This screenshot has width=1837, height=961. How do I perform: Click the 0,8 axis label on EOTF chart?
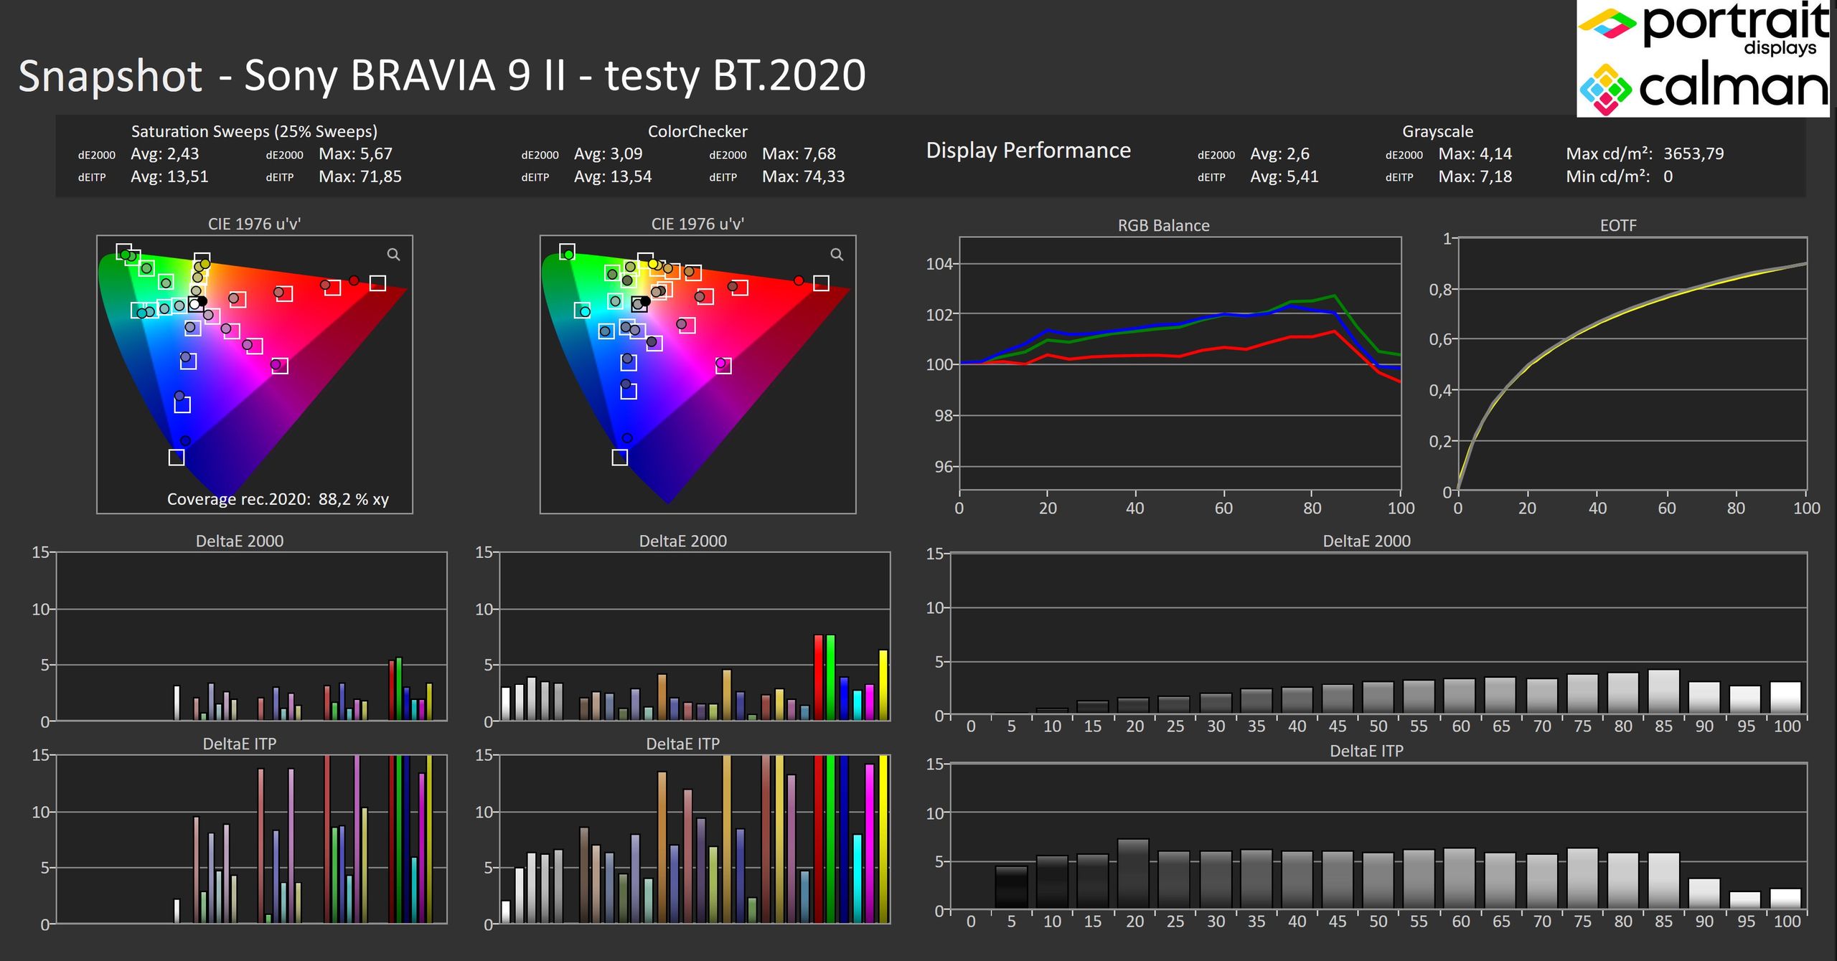(1439, 290)
